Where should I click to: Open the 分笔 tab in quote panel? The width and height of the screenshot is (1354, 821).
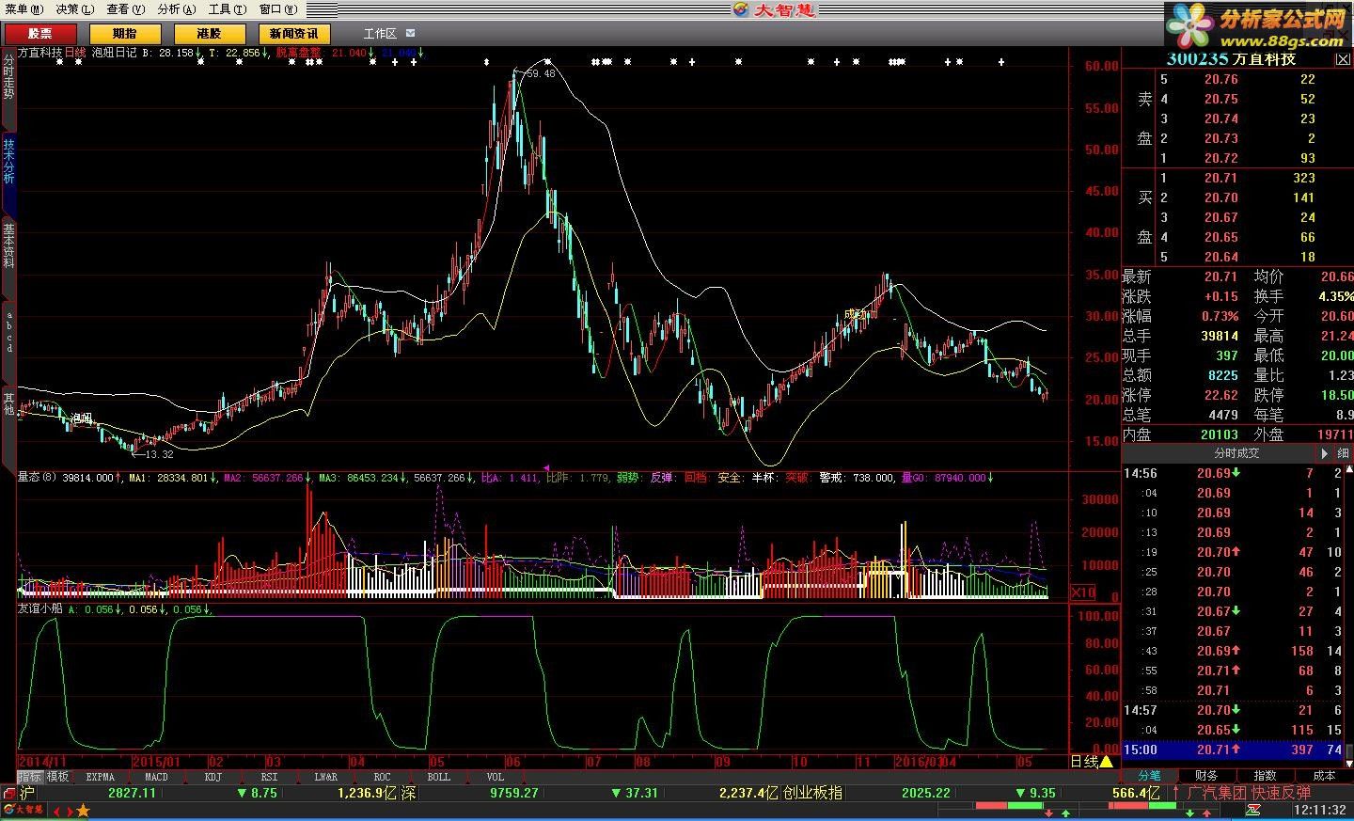click(x=1149, y=776)
